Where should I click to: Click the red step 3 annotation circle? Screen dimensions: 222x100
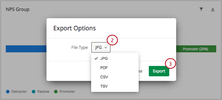coord(171,64)
